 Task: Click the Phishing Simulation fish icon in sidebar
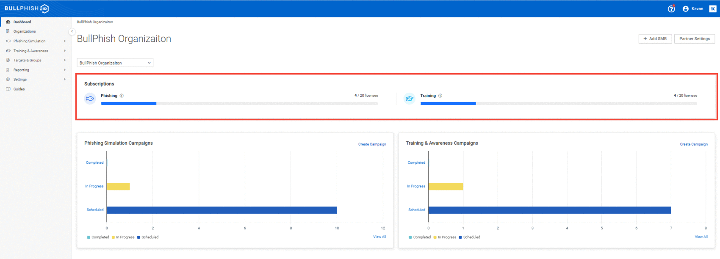(8, 41)
